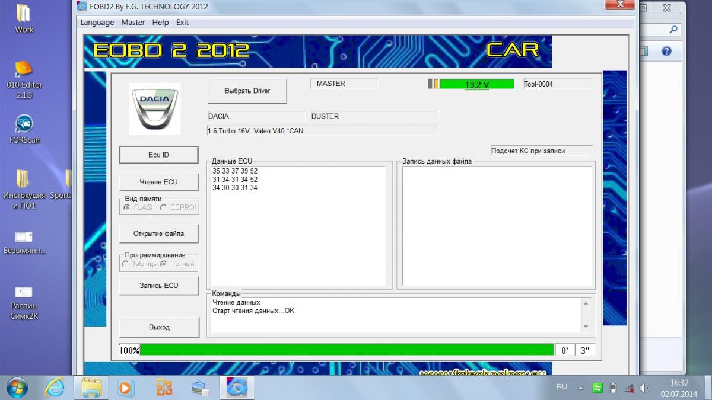Screen dimensions: 712x400
Task: Click the Открытие файла button
Action: pyautogui.click(x=158, y=233)
